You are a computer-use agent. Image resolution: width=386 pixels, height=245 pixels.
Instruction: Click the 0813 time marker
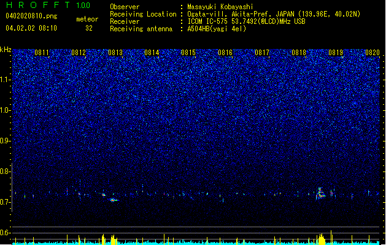(115, 53)
